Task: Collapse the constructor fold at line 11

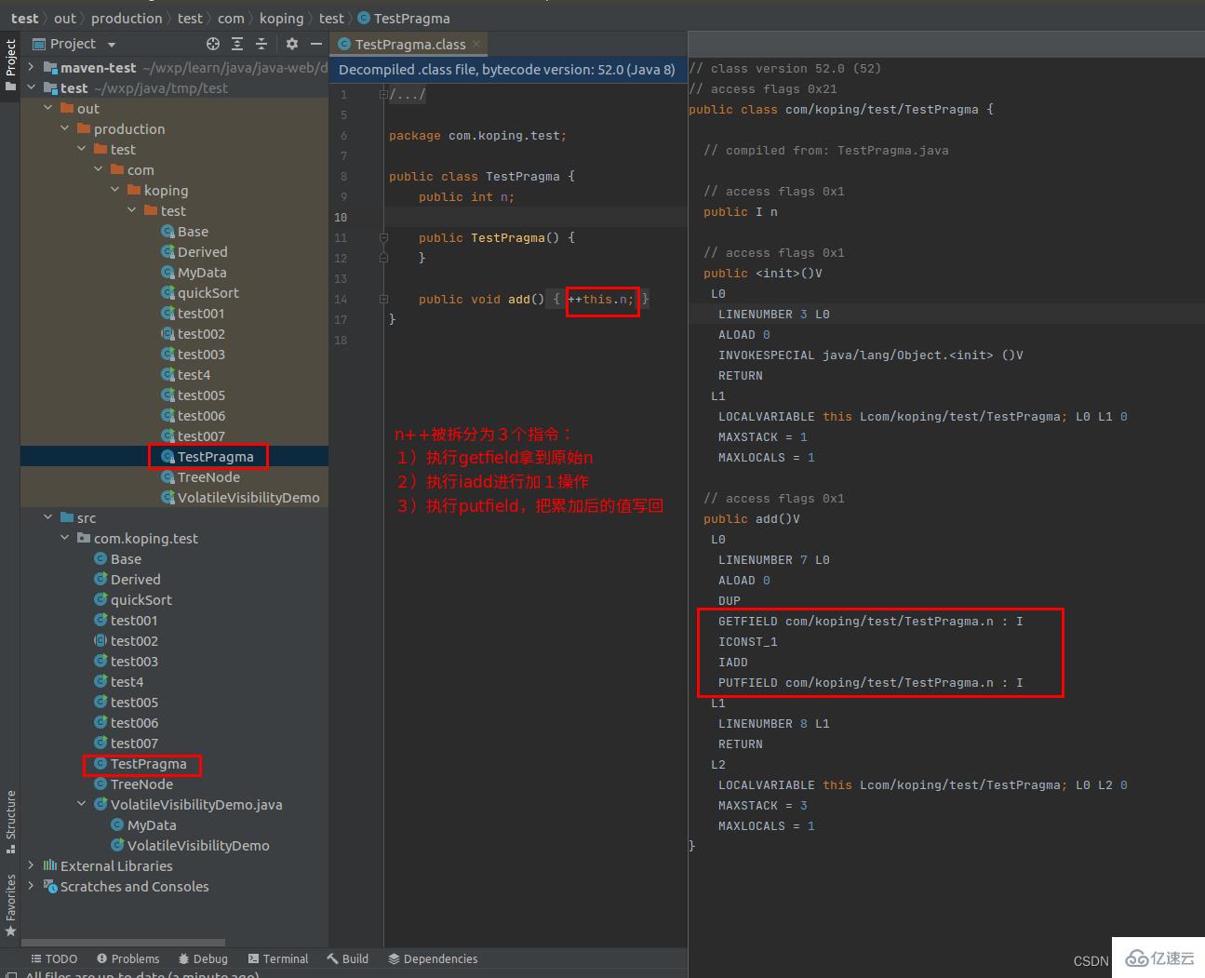Action: point(383,237)
